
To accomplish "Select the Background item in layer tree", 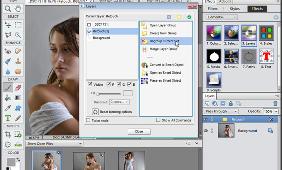I will [101, 38].
